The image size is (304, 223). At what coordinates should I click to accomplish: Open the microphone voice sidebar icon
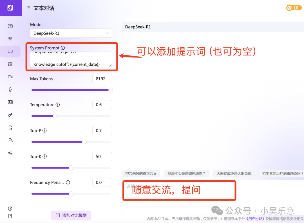pyautogui.click(x=10, y=89)
